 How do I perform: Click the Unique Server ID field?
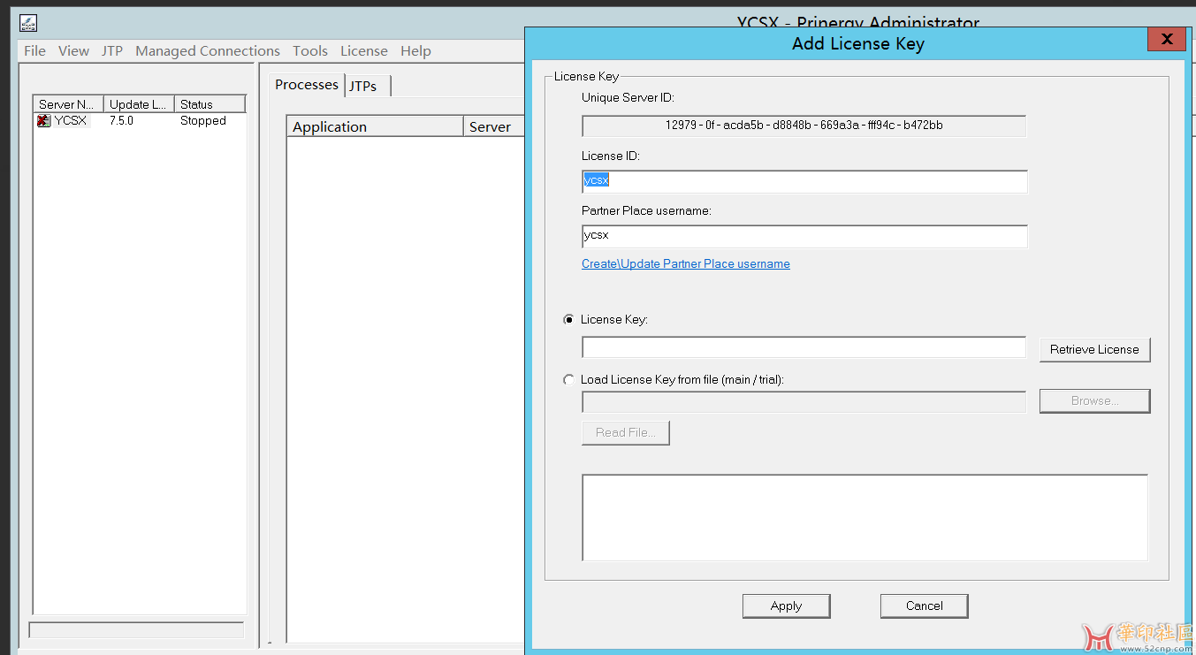pos(804,126)
